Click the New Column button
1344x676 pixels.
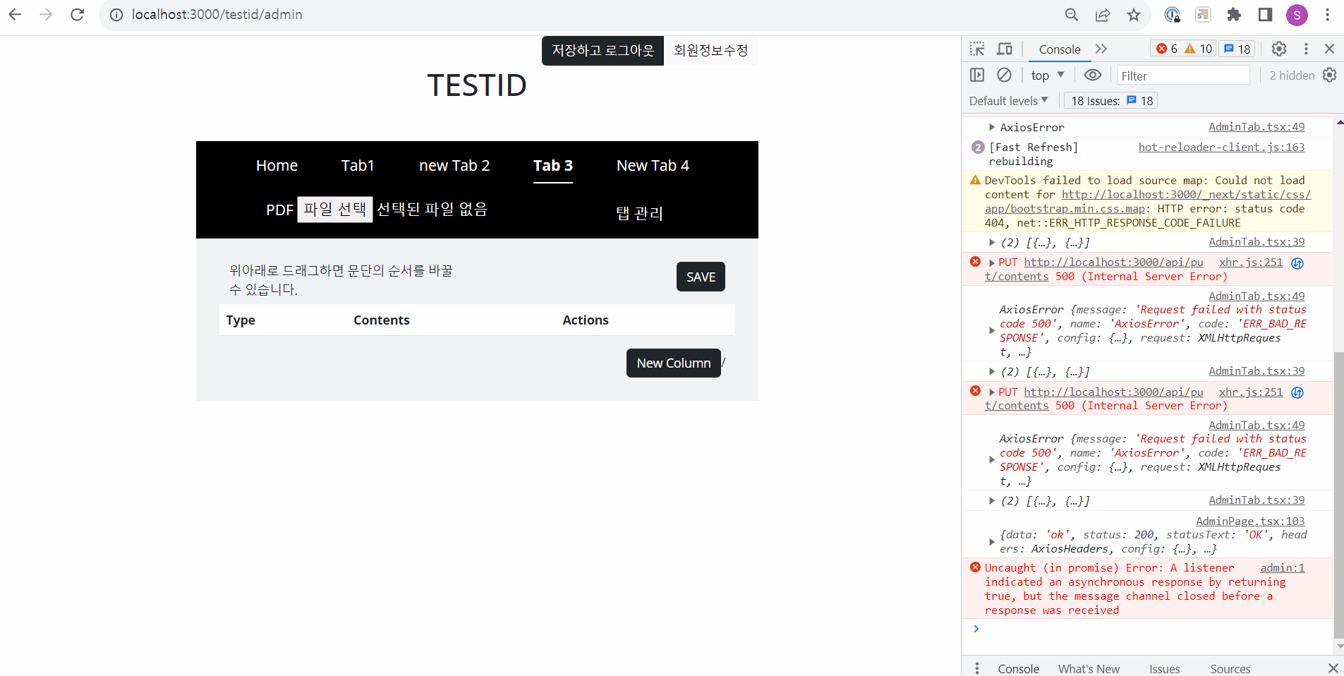(674, 363)
